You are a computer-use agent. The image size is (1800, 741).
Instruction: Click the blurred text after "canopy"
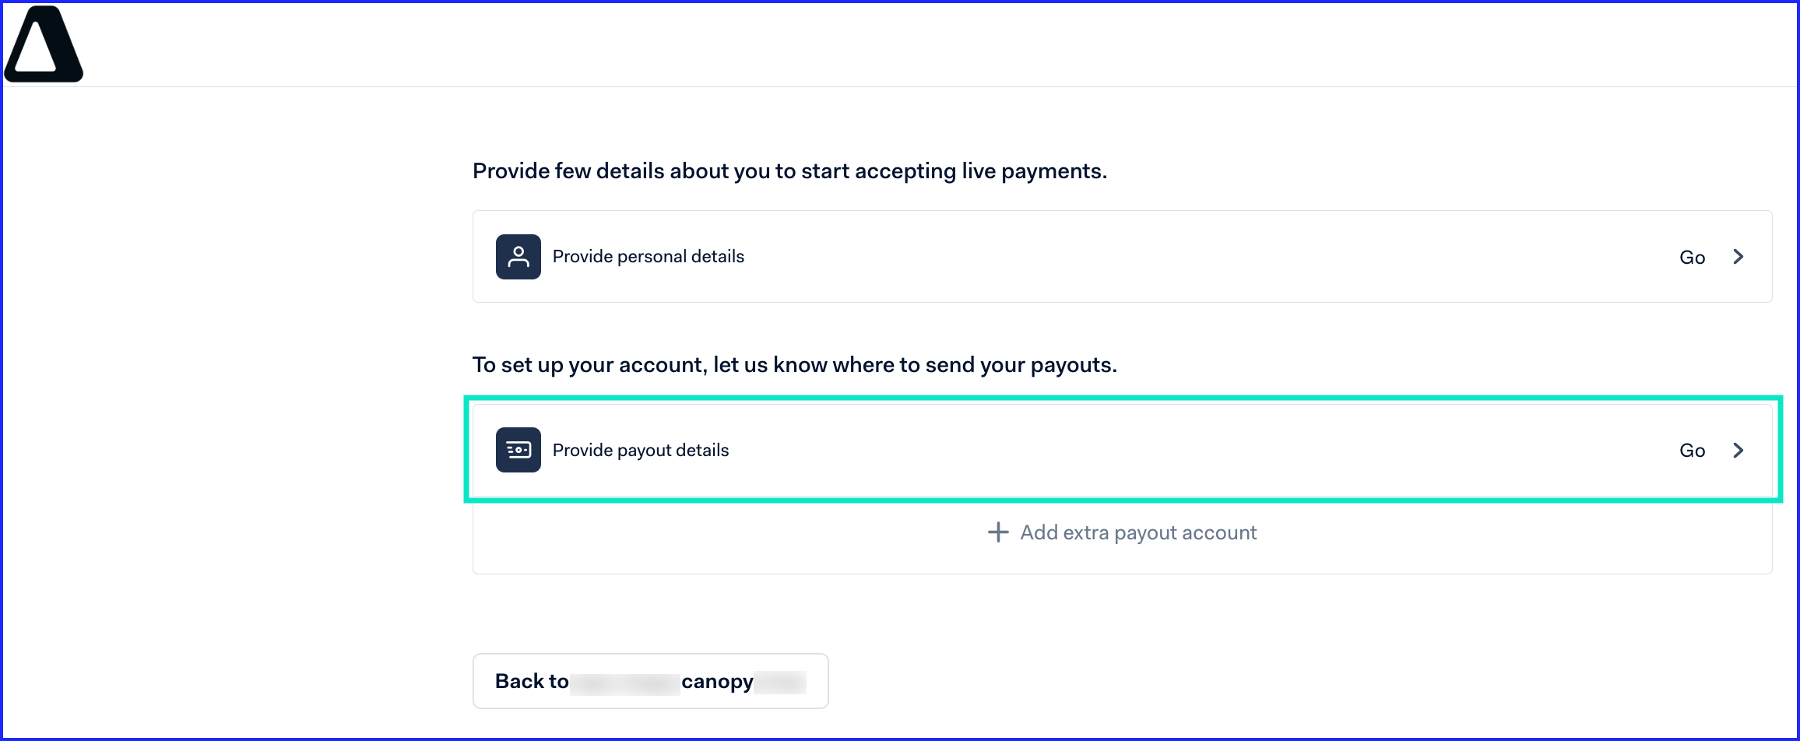pos(780,683)
